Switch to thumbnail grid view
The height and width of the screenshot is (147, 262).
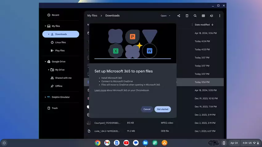click(203, 16)
